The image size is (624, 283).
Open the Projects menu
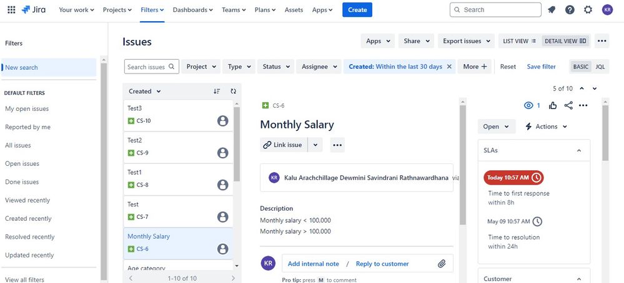click(117, 10)
